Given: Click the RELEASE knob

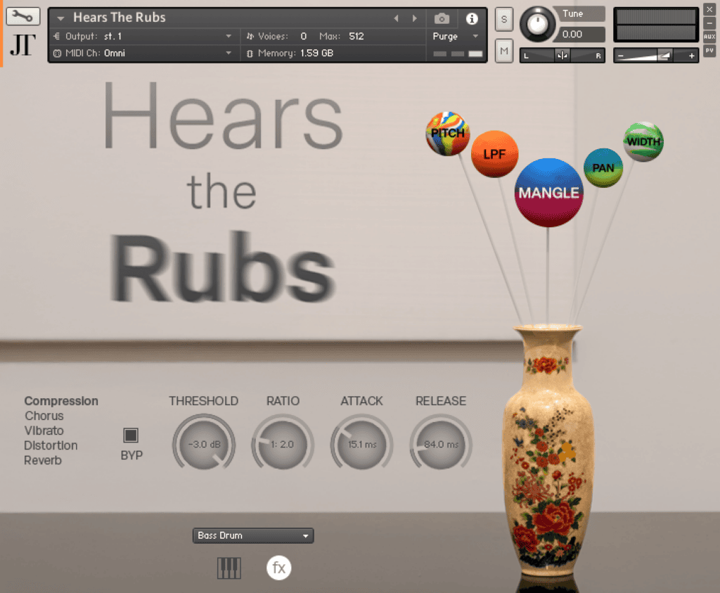Looking at the screenshot, I should point(441,442).
